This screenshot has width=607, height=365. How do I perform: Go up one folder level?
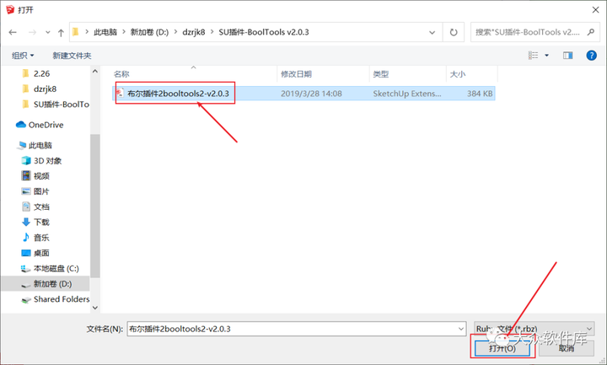61,33
